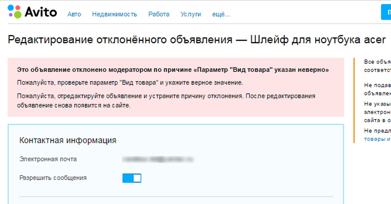Select the Контактная информация heading
Viewport: 391px width, 204px height.
click(68, 140)
